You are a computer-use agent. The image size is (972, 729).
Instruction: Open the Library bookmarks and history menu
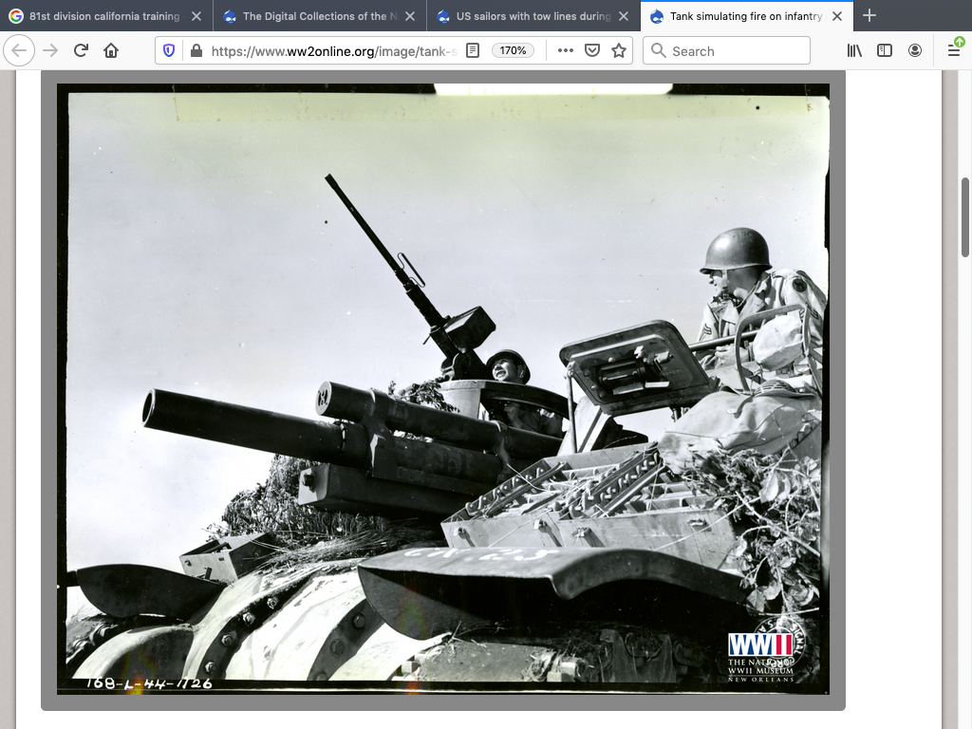854,50
